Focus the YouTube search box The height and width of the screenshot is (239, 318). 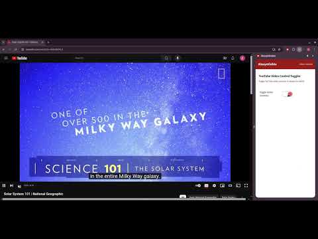[117, 58]
